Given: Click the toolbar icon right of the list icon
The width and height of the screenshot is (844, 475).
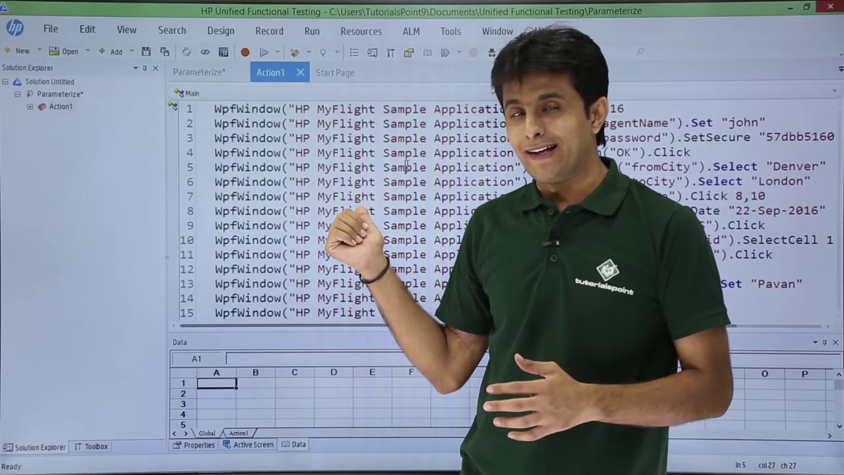Looking at the screenshot, I should [x=373, y=52].
